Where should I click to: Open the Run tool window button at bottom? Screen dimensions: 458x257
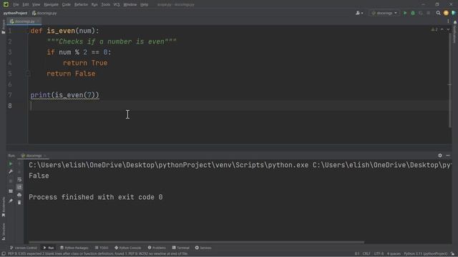pyautogui.click(x=49, y=248)
